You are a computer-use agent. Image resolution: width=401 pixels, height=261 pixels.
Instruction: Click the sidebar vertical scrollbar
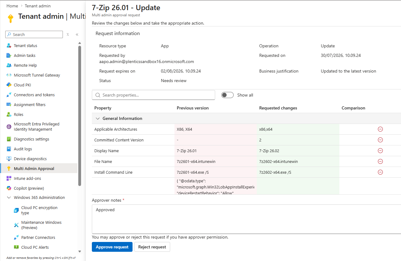(80, 116)
